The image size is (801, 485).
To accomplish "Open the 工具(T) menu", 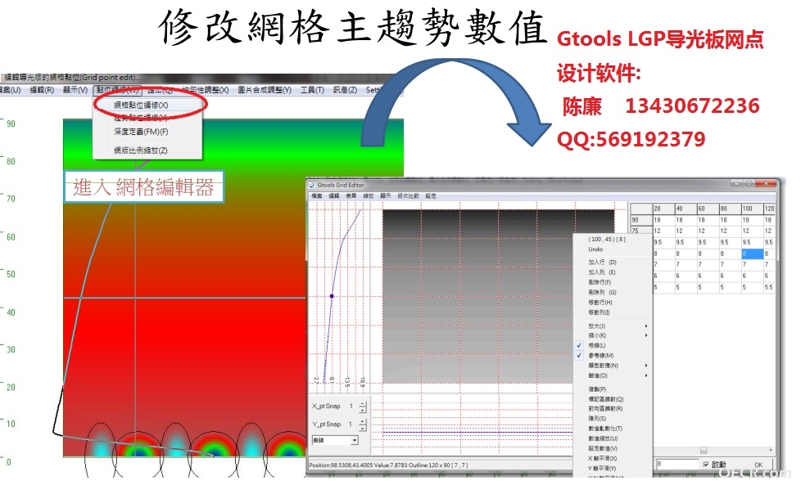I will point(312,90).
